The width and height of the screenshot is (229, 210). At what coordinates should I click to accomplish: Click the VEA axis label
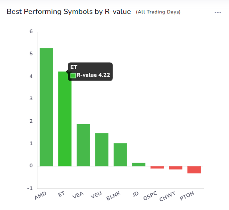[78, 195]
